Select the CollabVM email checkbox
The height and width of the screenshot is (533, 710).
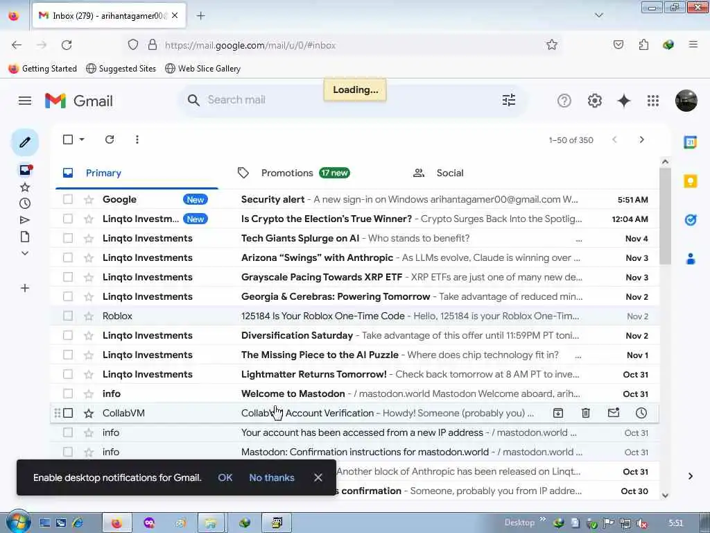pos(68,413)
